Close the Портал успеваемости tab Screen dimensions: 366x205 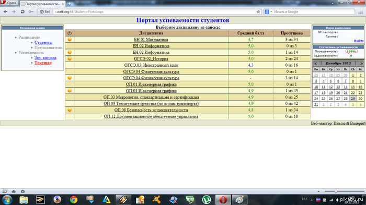tap(63, 4)
